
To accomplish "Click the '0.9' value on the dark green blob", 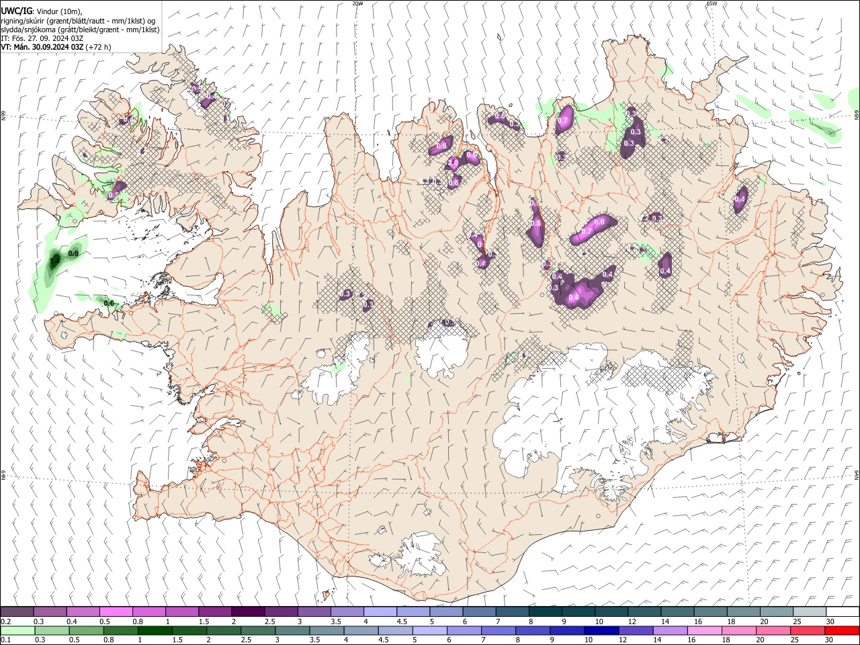I will 74,253.
